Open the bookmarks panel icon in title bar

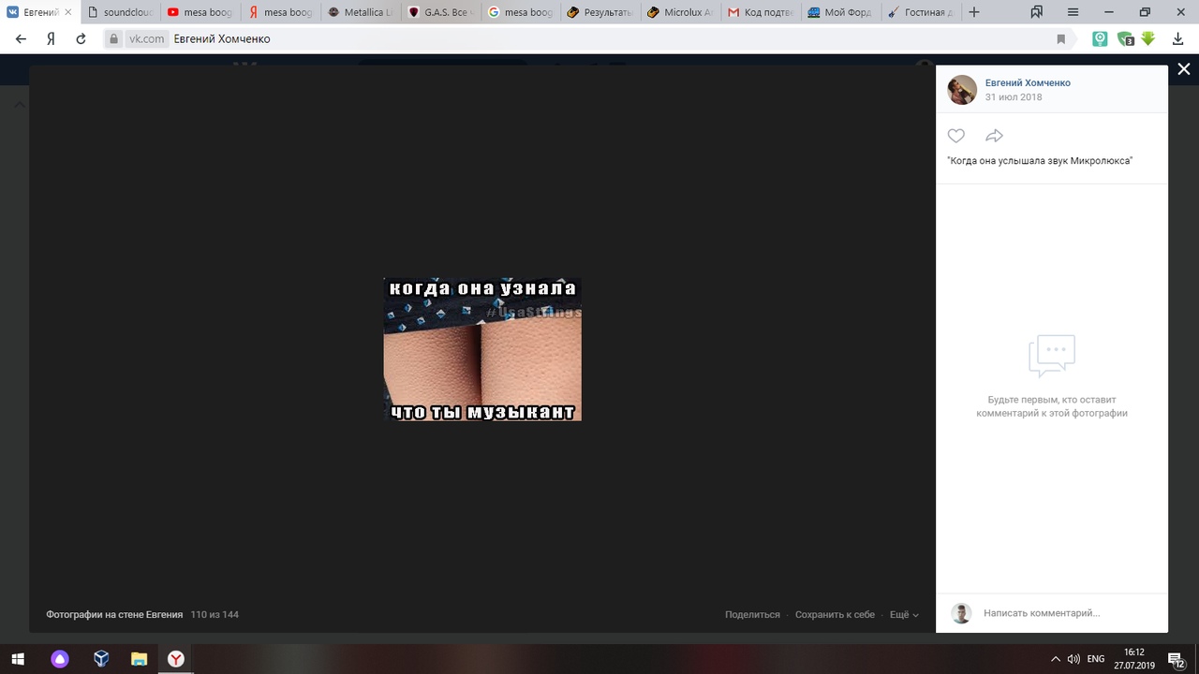coord(1037,12)
